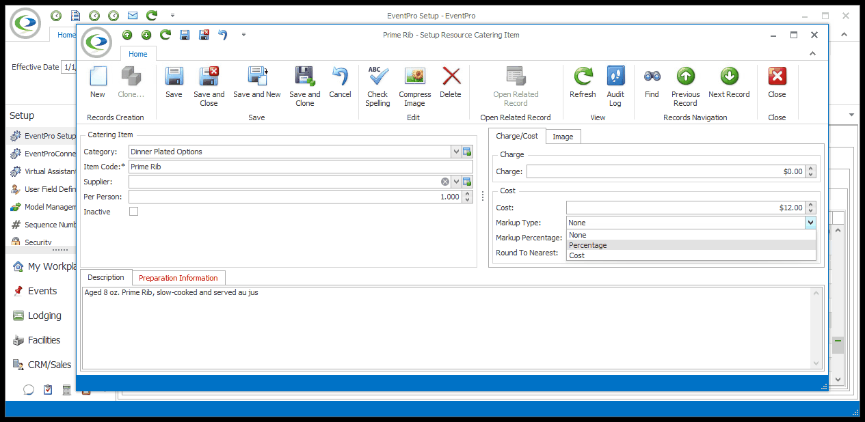Click the quick access undo arrow
Image resolution: width=865 pixels, height=422 pixels.
(223, 35)
